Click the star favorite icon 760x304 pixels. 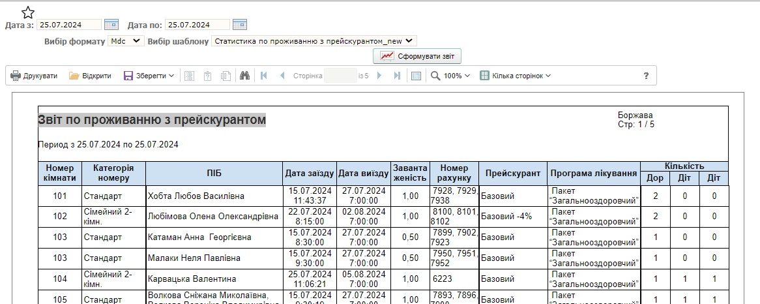click(28, 12)
